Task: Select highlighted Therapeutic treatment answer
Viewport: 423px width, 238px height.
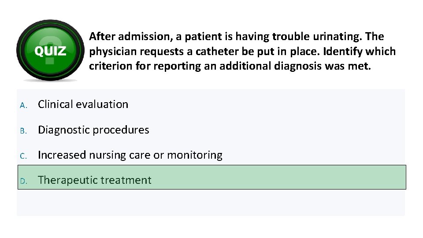Action: coord(212,177)
